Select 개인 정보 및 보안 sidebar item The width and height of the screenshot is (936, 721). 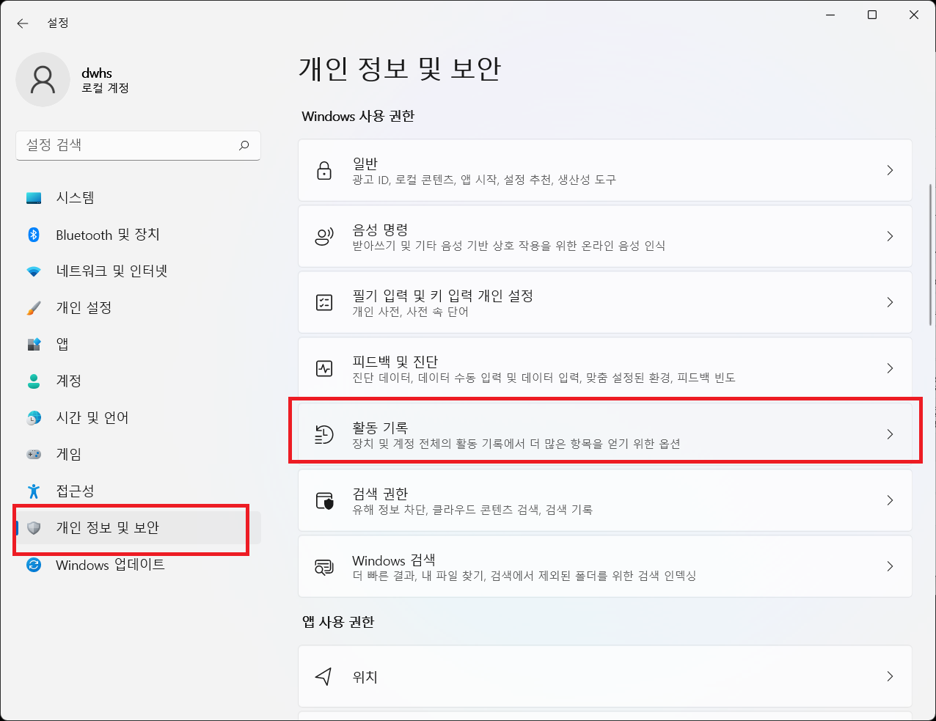coord(138,528)
